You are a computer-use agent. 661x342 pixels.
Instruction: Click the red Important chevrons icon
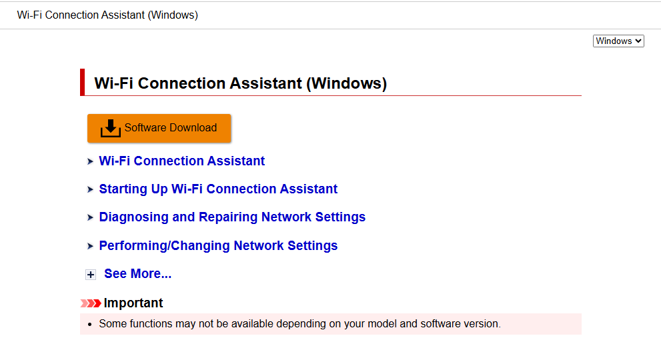pyautogui.click(x=91, y=303)
